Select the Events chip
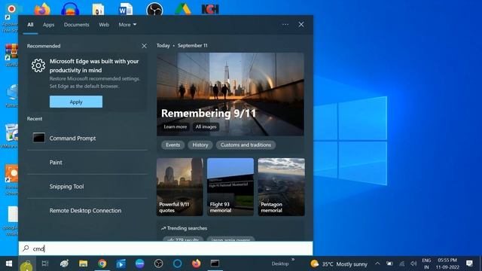 pyautogui.click(x=172, y=145)
